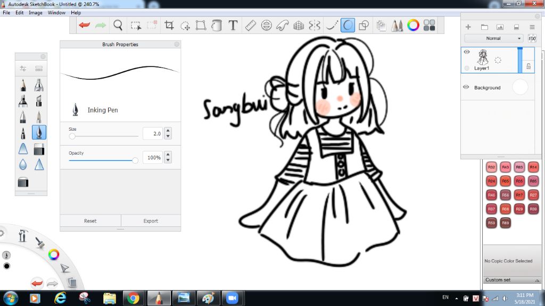Toggle the lock on Layer1
Viewport: 545px width, 306px height.
click(x=529, y=66)
